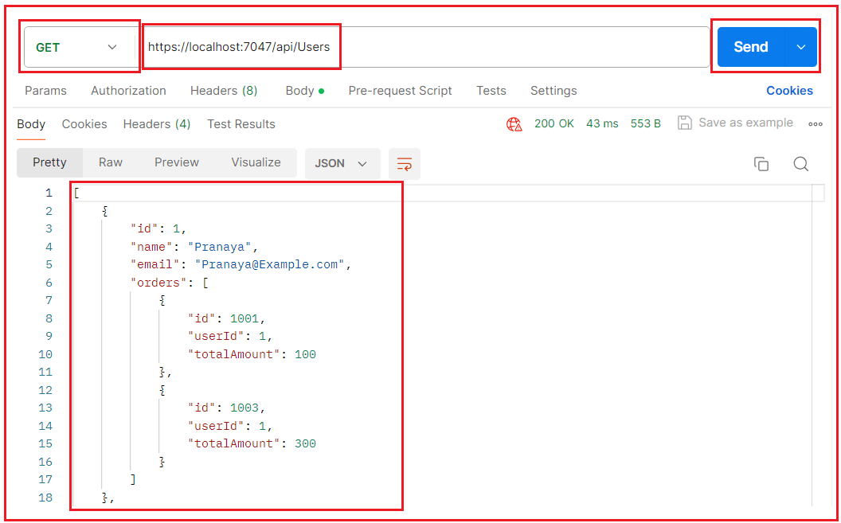Click the 43 ms response time
The width and height of the screenshot is (841, 523).
coord(602,123)
